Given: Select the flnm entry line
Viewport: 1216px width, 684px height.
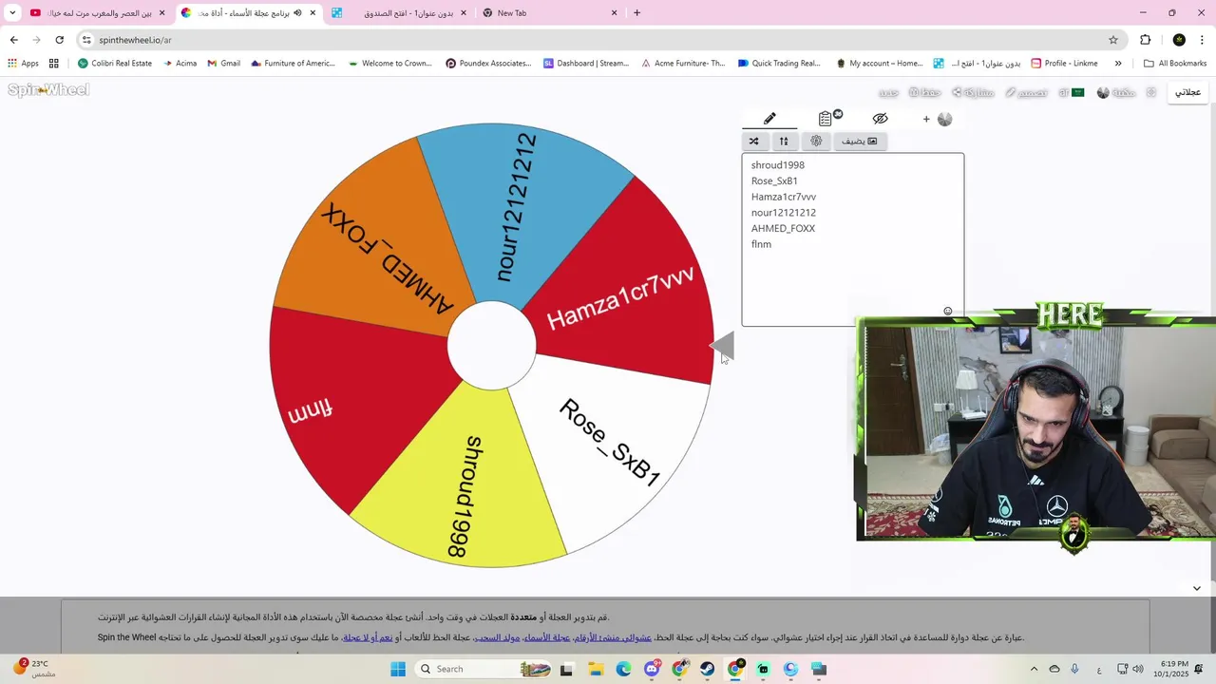Looking at the screenshot, I should tap(761, 244).
